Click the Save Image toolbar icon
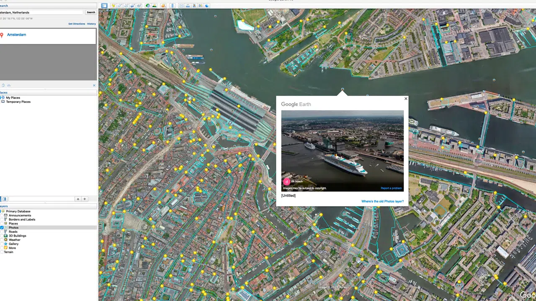536x301 pixels. pyautogui.click(x=194, y=6)
